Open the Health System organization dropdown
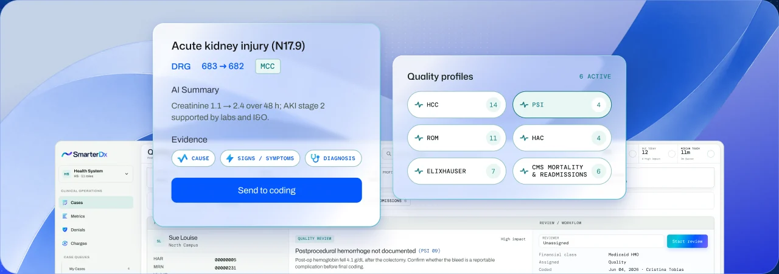Viewport: 779px width, 274px height. (x=96, y=174)
